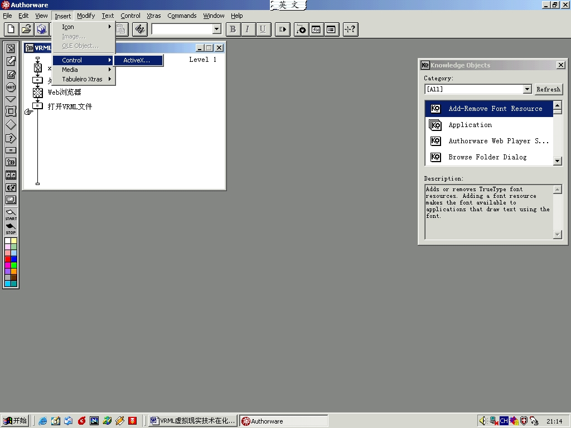
Task: Select Browse Folder Dialog knowledge object
Action: point(489,157)
